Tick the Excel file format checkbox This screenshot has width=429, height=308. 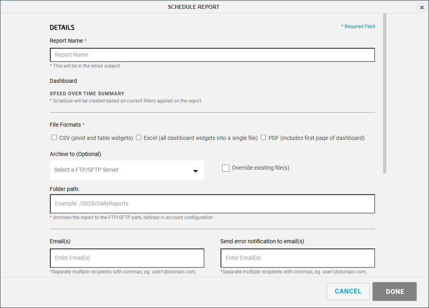pyautogui.click(x=139, y=138)
